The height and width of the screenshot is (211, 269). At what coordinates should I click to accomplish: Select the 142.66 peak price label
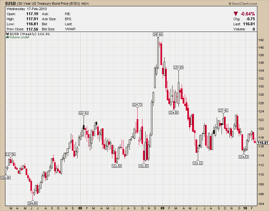tap(158, 34)
